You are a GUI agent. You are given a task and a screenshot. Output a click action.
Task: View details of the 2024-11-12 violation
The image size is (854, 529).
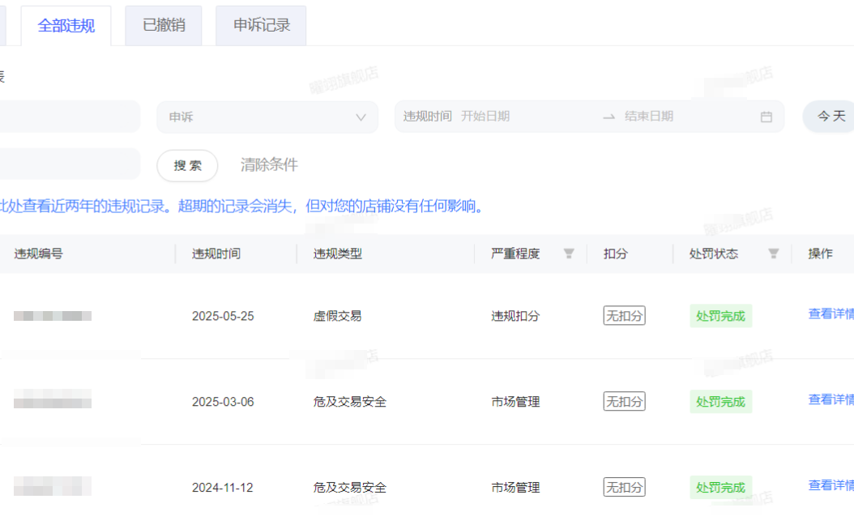pos(831,486)
